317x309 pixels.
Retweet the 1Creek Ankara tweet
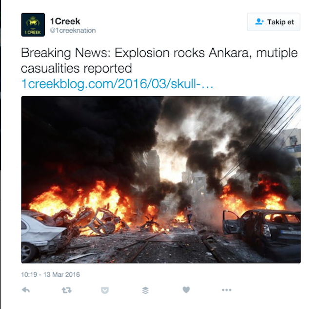click(x=66, y=290)
